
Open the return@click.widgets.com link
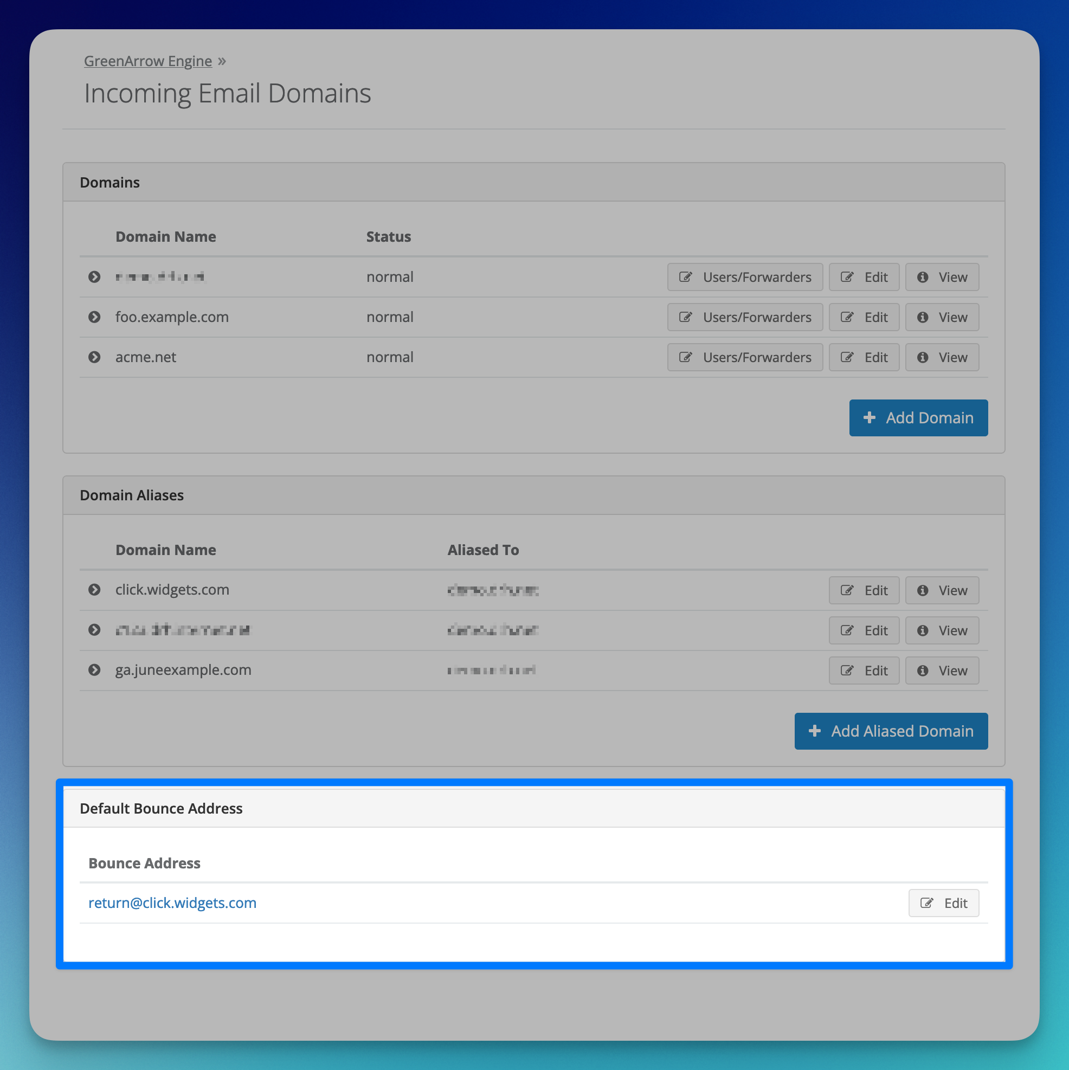[172, 903]
